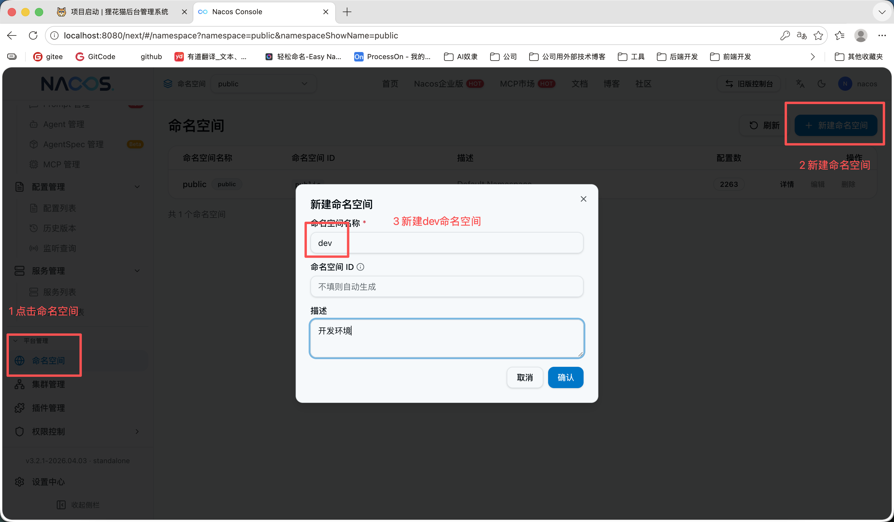
Task: Go to 首页 in top navigation
Action: [390, 84]
